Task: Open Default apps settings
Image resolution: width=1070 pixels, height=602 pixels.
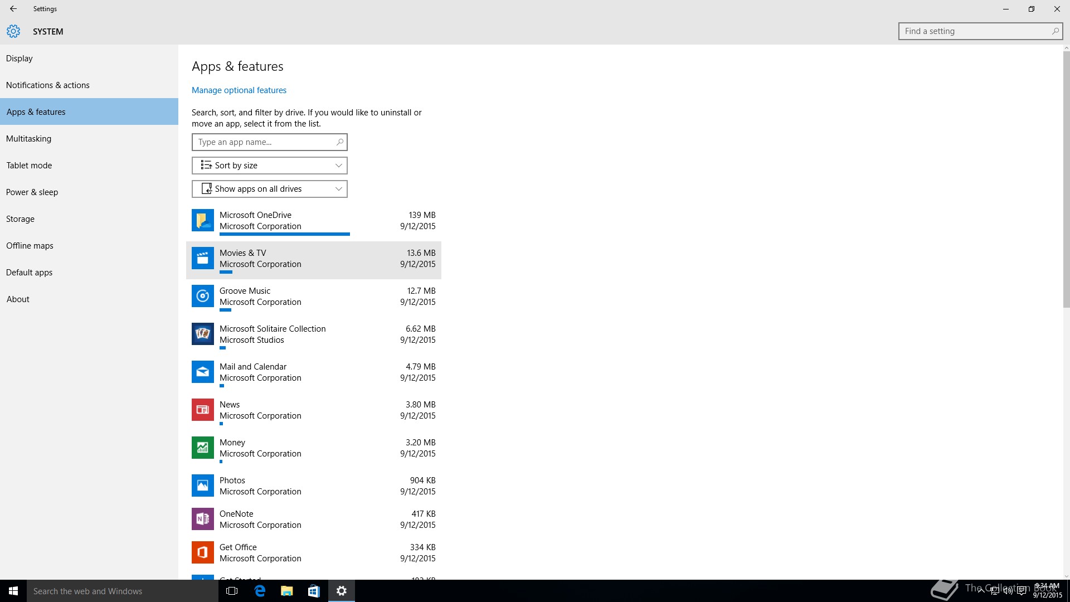Action: [x=89, y=273]
